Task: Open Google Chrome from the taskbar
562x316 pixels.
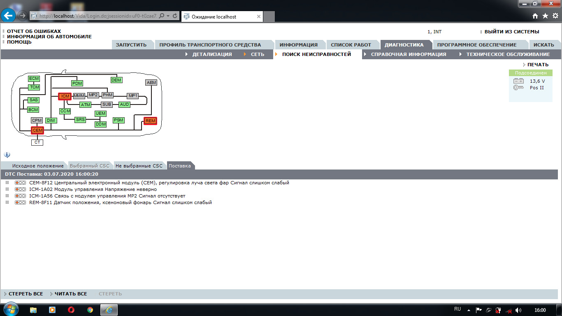Action: click(90, 310)
